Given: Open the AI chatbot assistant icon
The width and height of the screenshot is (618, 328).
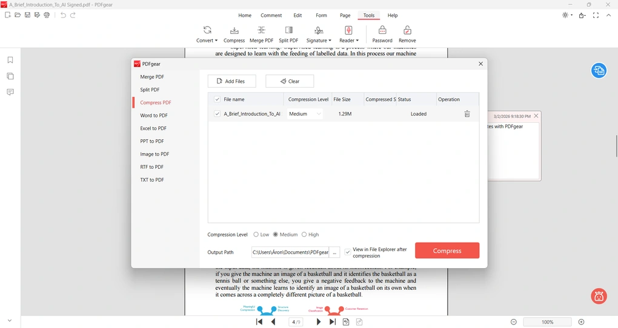Looking at the screenshot, I should tap(599, 296).
